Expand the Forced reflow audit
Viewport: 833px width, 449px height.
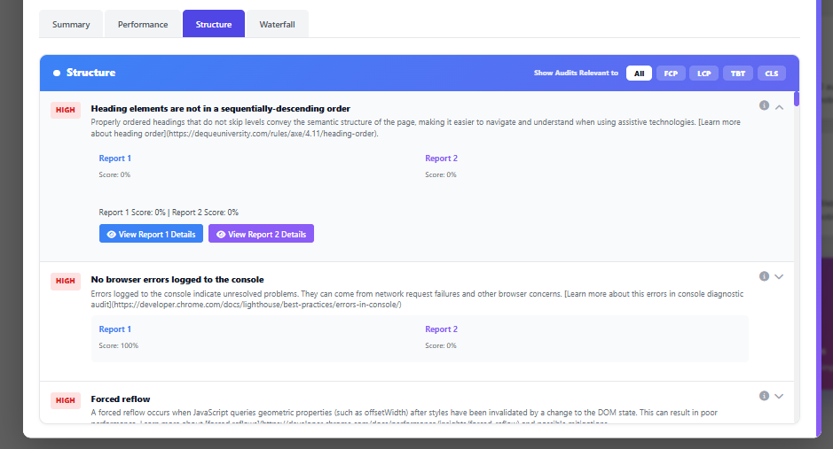tap(780, 396)
